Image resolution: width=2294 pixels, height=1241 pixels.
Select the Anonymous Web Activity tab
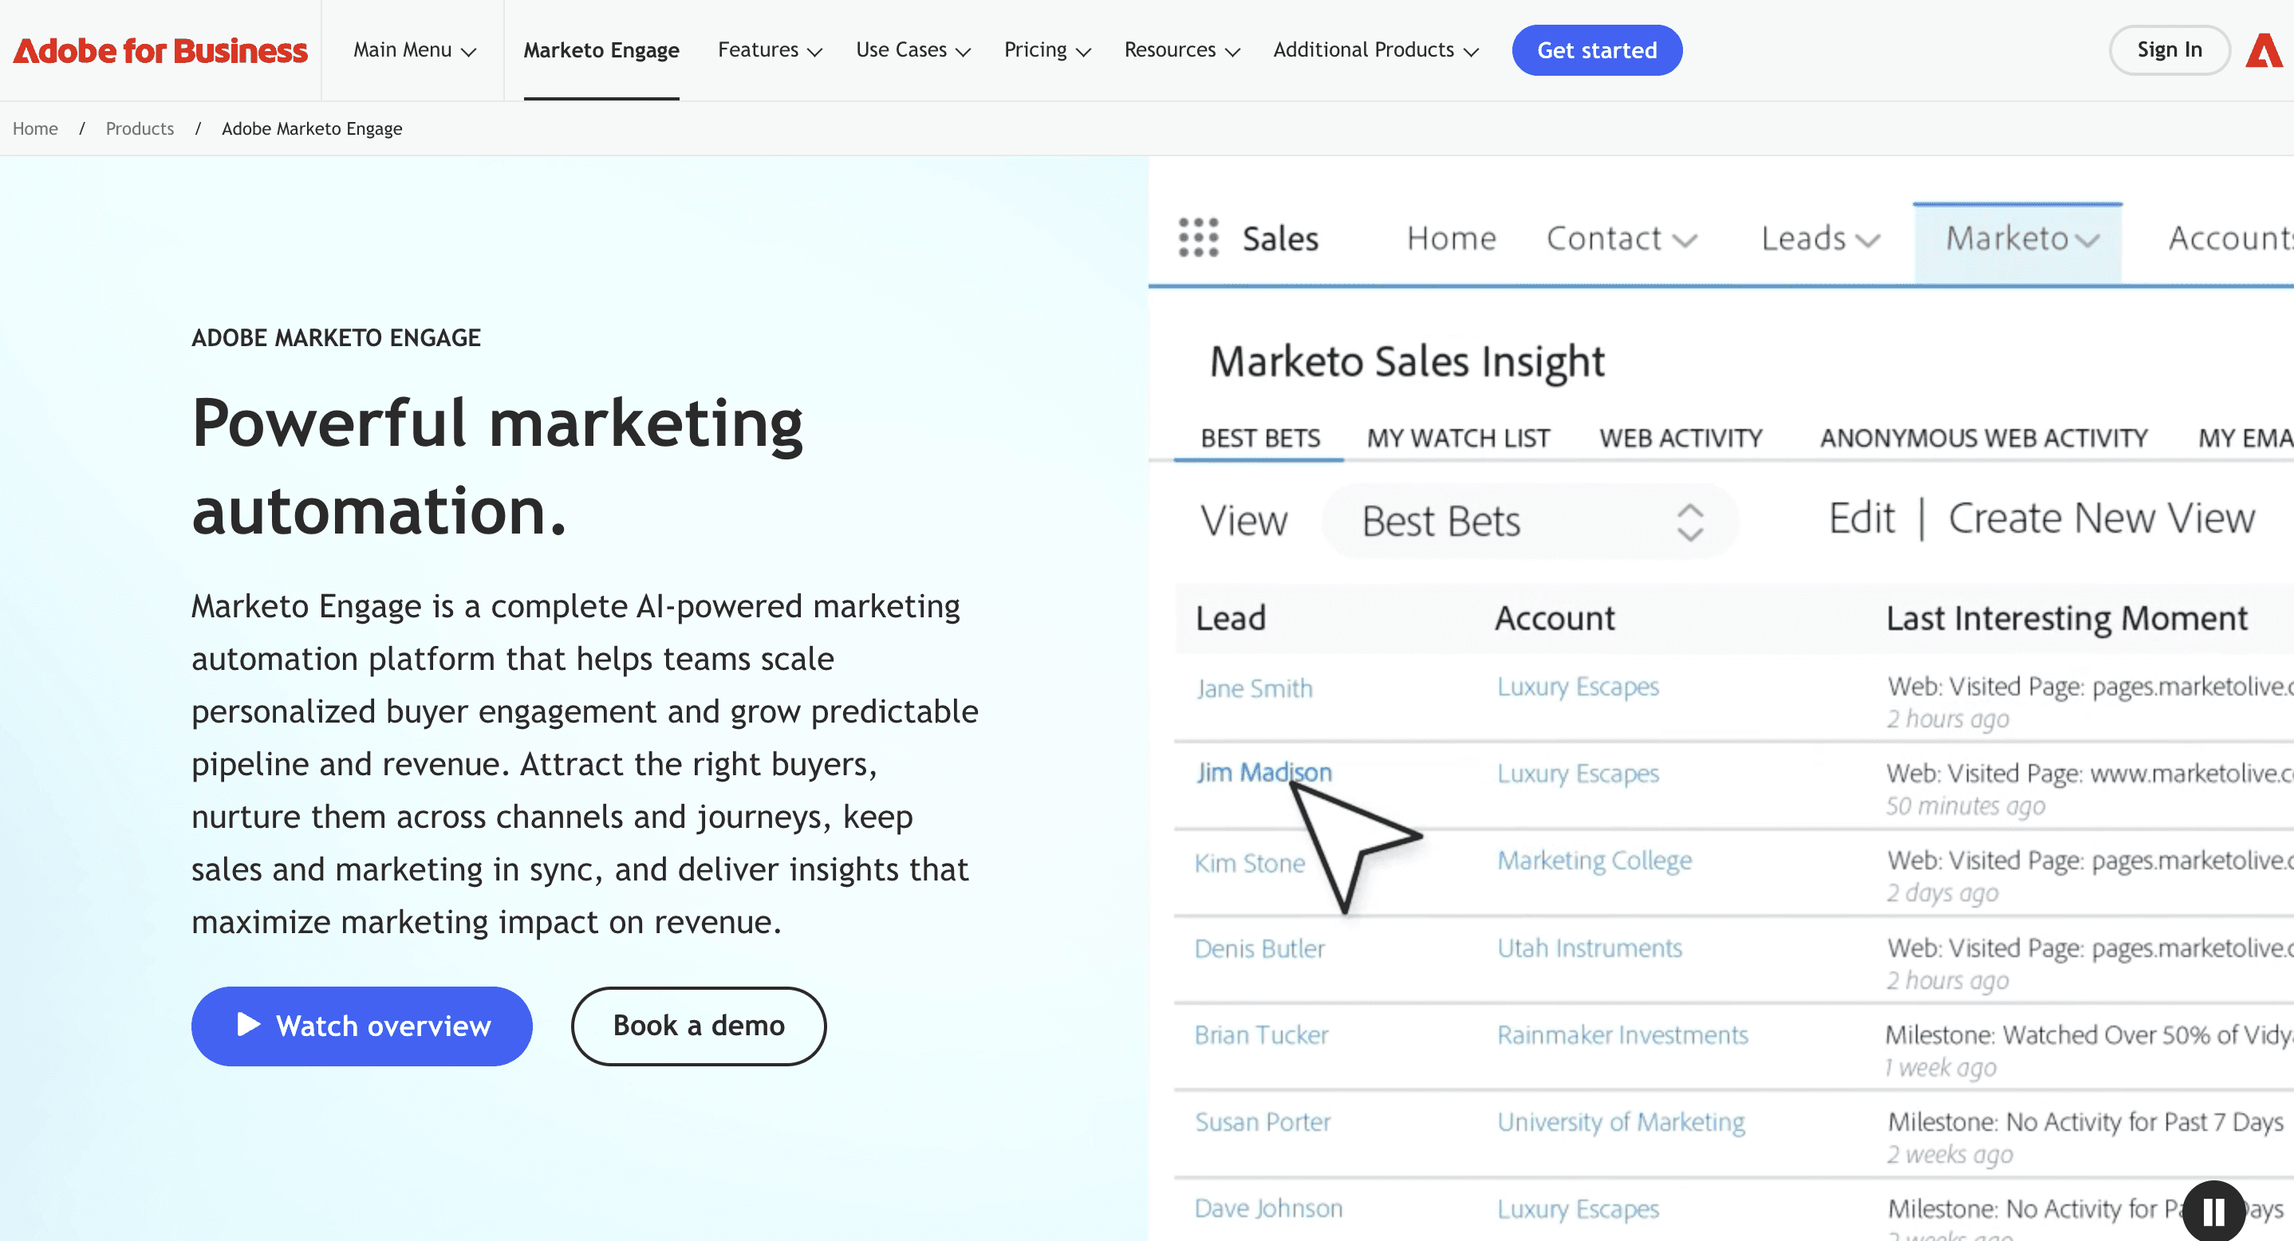1983,437
